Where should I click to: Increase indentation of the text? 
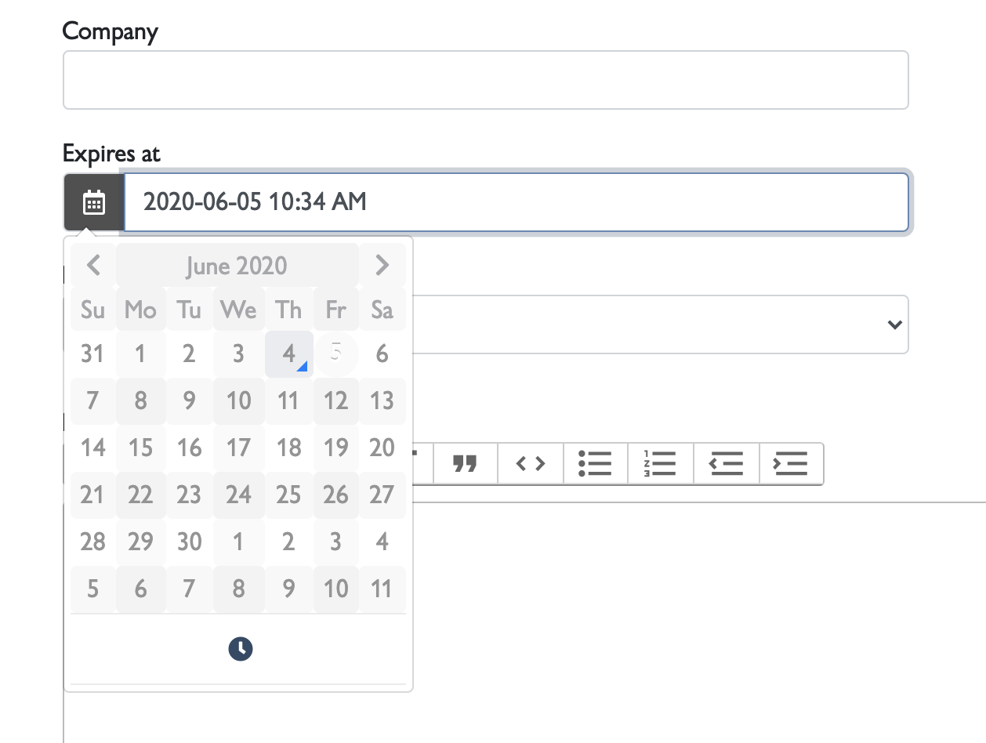[x=791, y=463]
